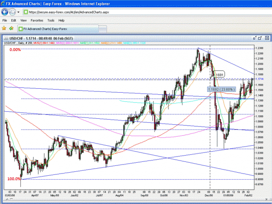
Task: Click the 1.1692 (23.60%) Fibonacci label
Action: tap(222, 90)
